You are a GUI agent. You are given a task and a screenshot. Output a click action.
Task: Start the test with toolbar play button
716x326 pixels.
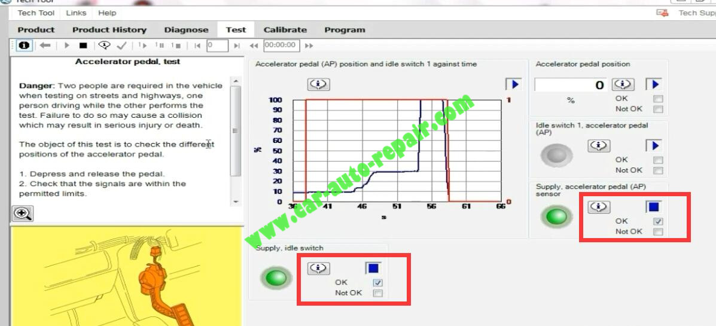[x=66, y=45]
